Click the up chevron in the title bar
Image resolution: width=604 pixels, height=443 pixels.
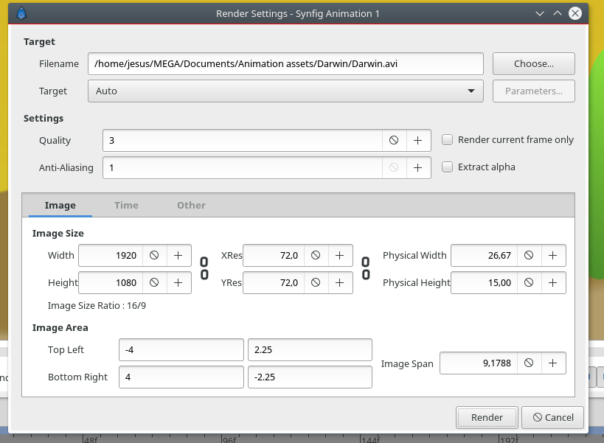pos(558,13)
